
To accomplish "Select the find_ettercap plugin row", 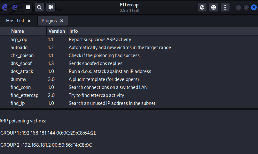I will pyautogui.click(x=24, y=95).
